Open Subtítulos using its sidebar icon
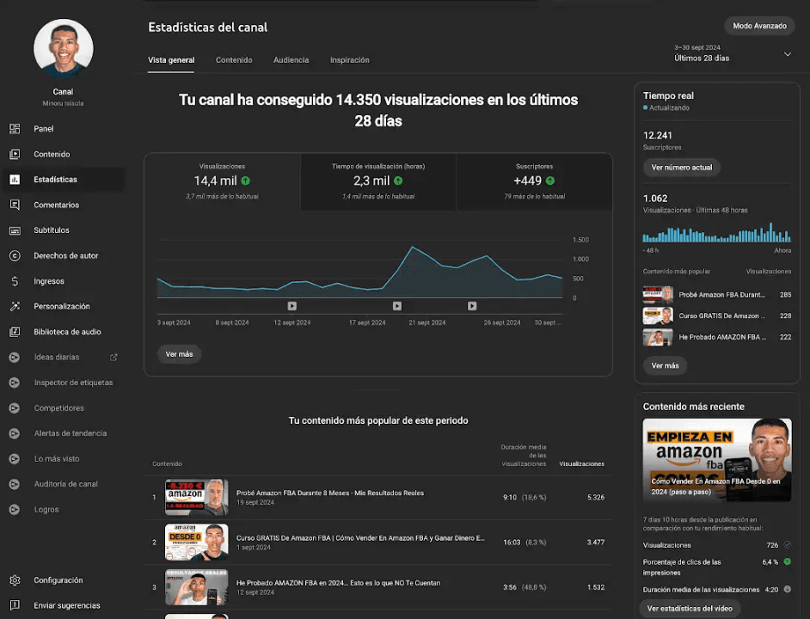The height and width of the screenshot is (619, 810). pyautogui.click(x=15, y=230)
